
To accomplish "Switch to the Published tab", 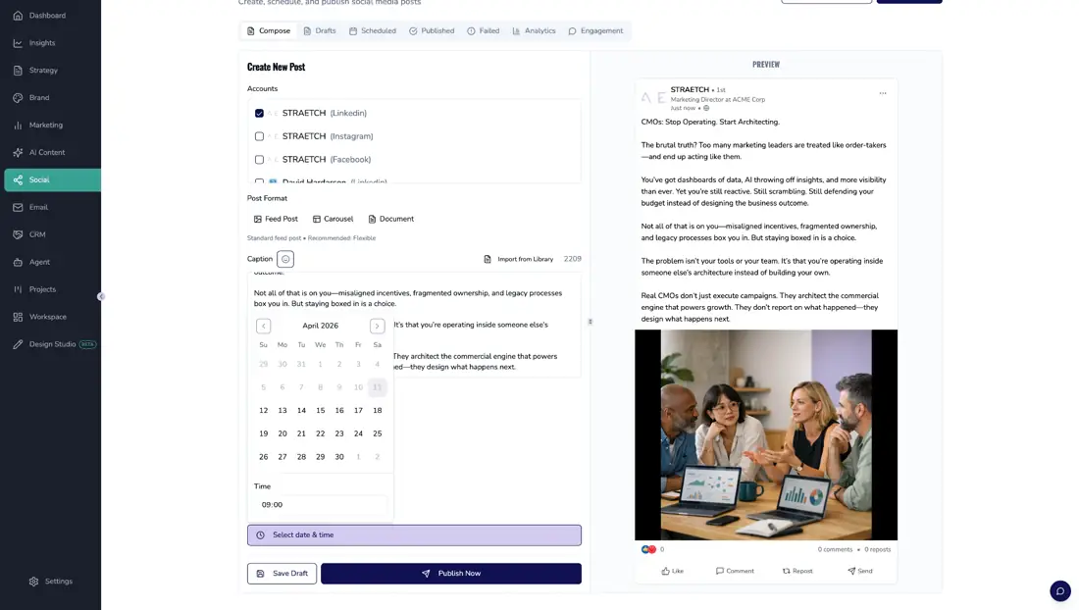I will [x=432, y=31].
